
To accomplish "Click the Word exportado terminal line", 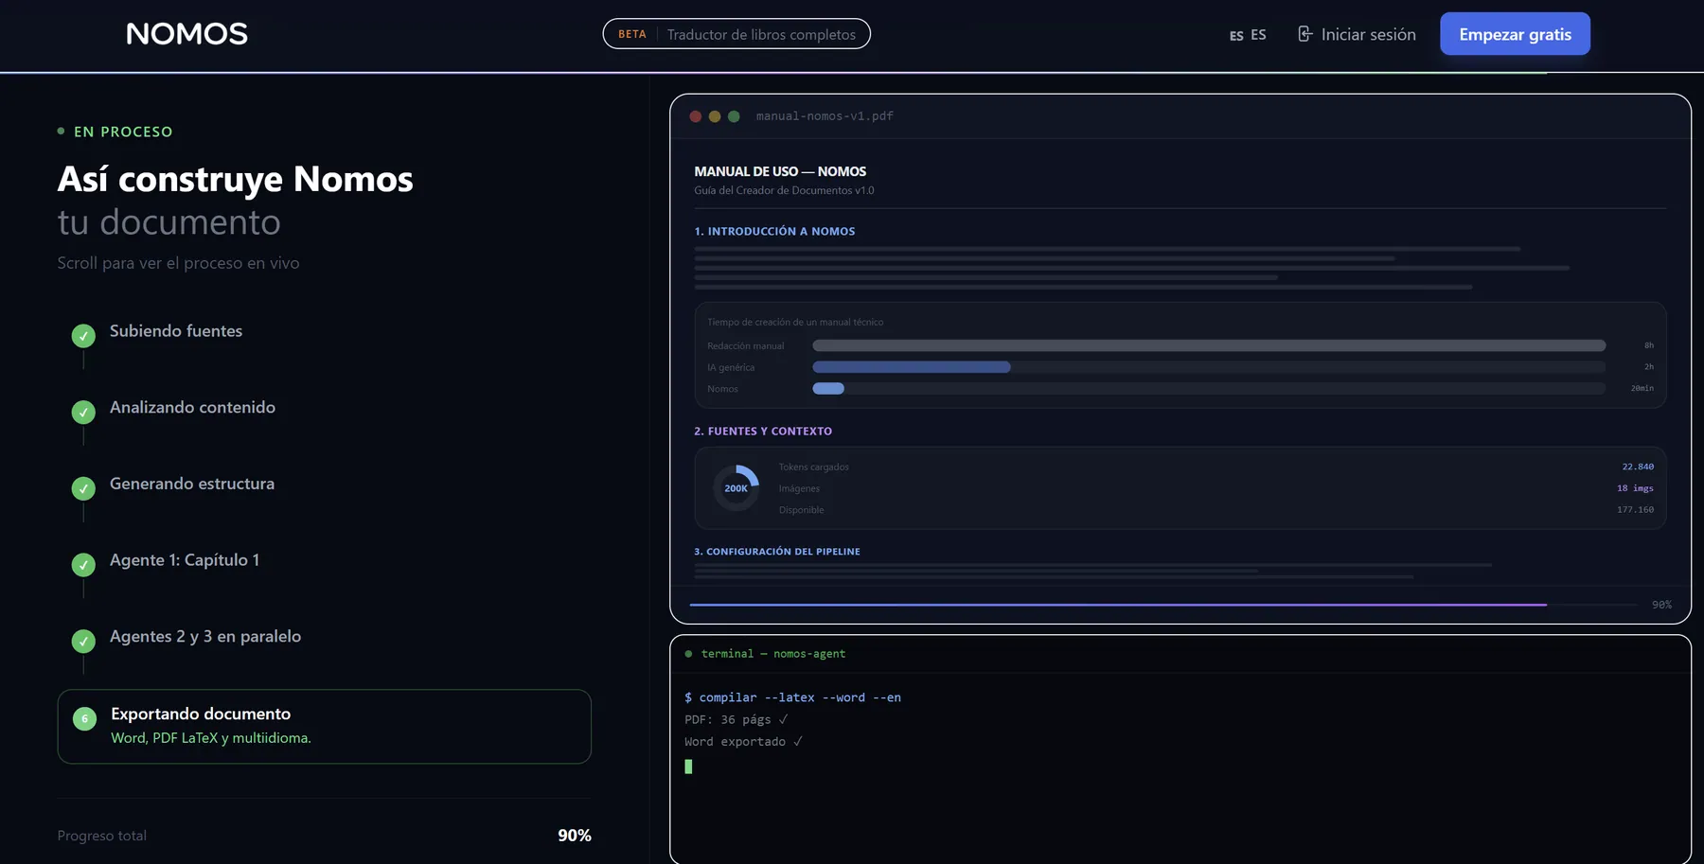I will [x=744, y=742].
